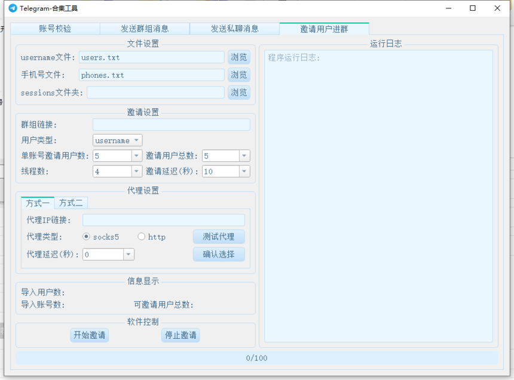Open the 用户类型 username dropdown
The width and height of the screenshot is (514, 380).
117,140
